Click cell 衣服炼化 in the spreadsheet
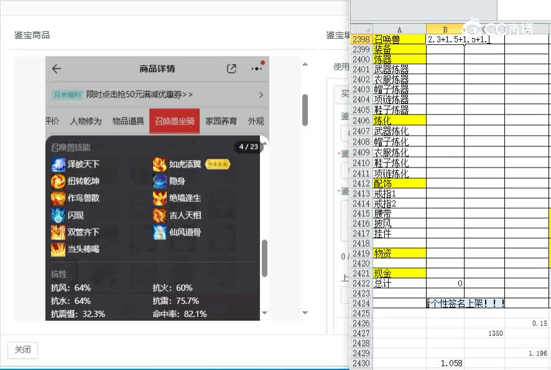The width and height of the screenshot is (551, 370). [399, 152]
